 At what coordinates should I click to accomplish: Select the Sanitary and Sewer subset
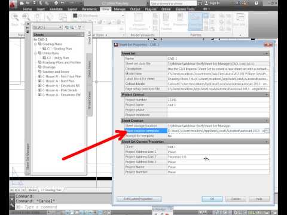(x=53, y=72)
